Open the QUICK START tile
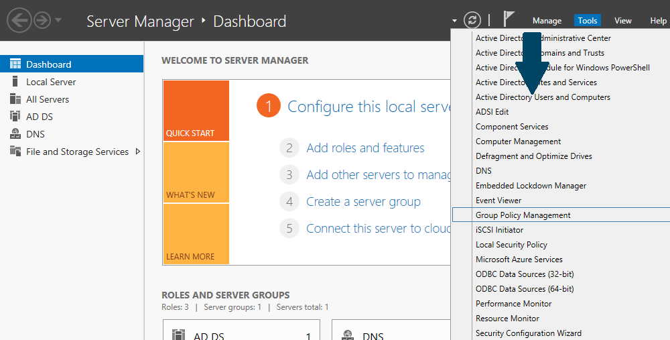Image resolution: width=670 pixels, height=340 pixels. click(196, 111)
